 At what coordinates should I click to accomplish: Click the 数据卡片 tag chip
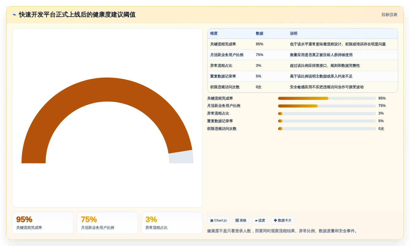282,221
